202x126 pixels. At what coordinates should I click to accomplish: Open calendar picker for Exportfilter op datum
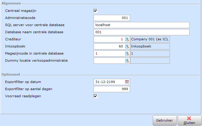pos(127,82)
